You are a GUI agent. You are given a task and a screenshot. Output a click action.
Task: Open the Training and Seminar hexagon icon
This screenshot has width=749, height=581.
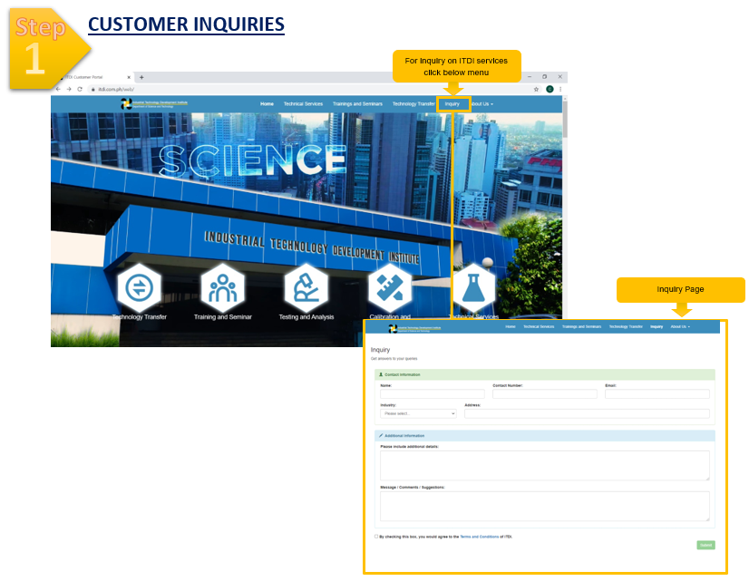click(x=222, y=288)
